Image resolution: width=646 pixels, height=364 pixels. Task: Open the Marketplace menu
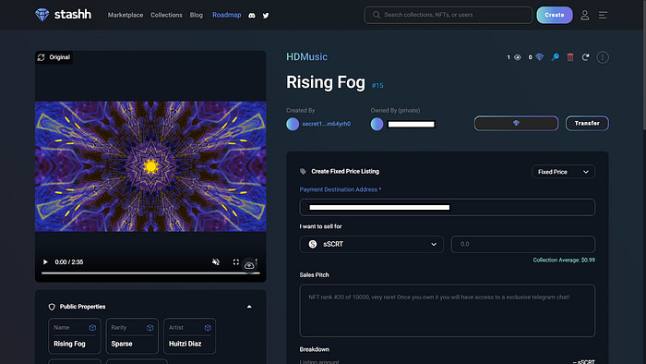click(126, 15)
